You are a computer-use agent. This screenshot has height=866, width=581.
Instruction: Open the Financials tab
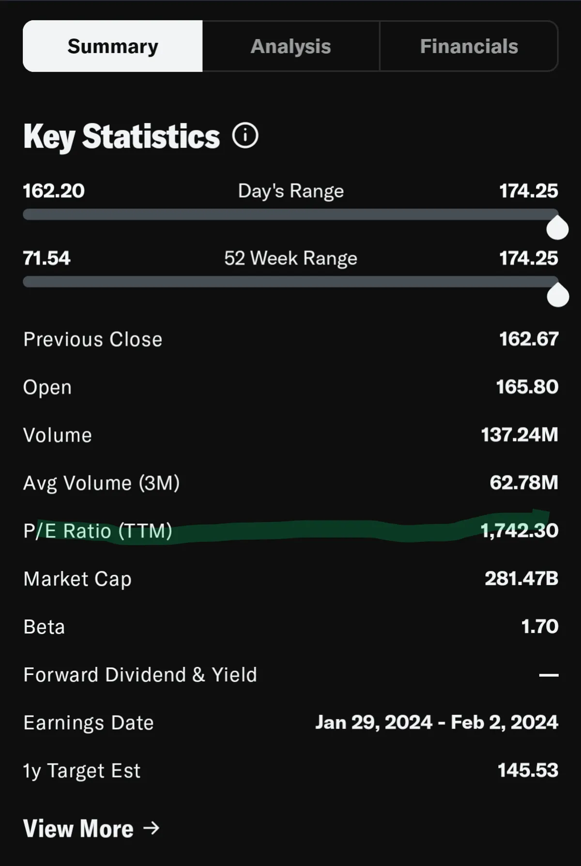[469, 47]
